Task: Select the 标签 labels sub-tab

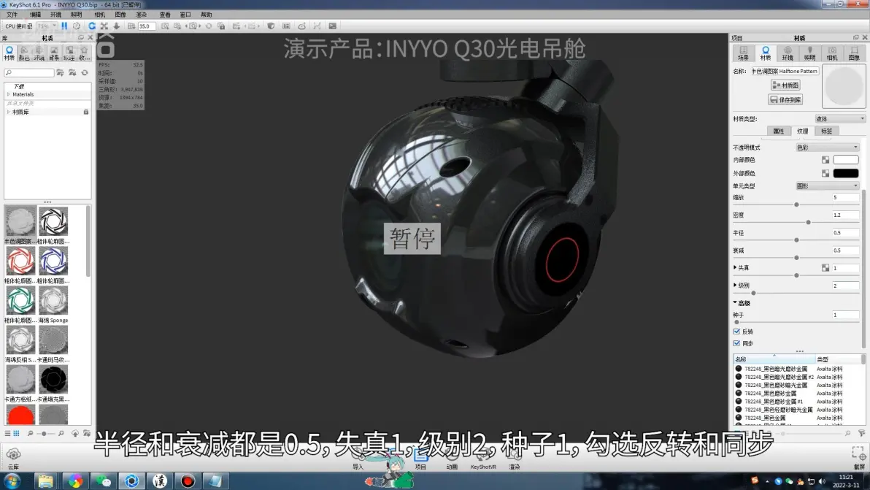Action: (827, 131)
